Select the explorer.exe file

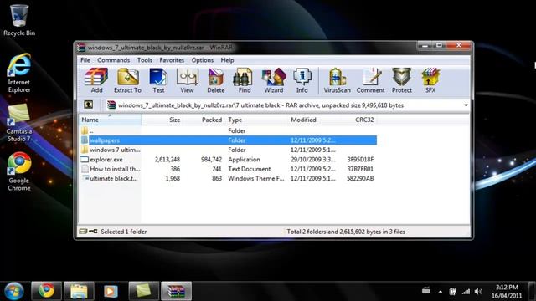(x=229, y=160)
